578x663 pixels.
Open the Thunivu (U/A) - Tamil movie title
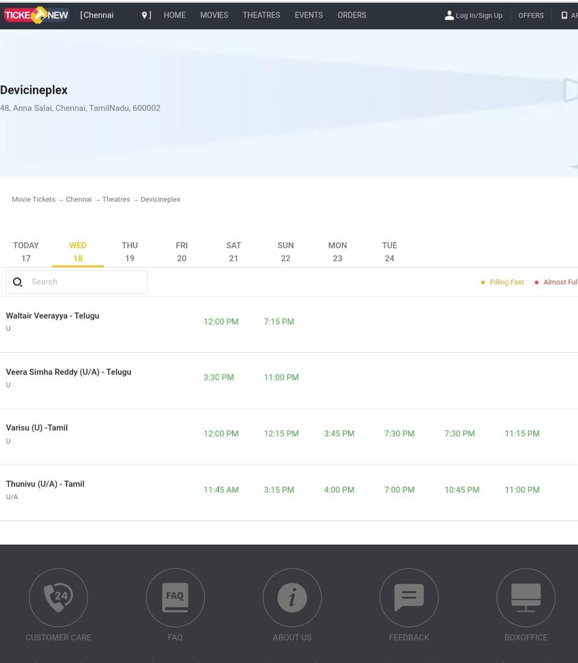pyautogui.click(x=45, y=484)
